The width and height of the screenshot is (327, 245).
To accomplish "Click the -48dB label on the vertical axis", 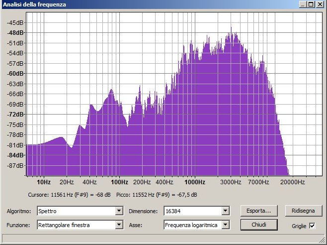I will pos(15,33).
